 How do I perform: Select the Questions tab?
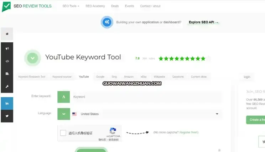point(178,77)
